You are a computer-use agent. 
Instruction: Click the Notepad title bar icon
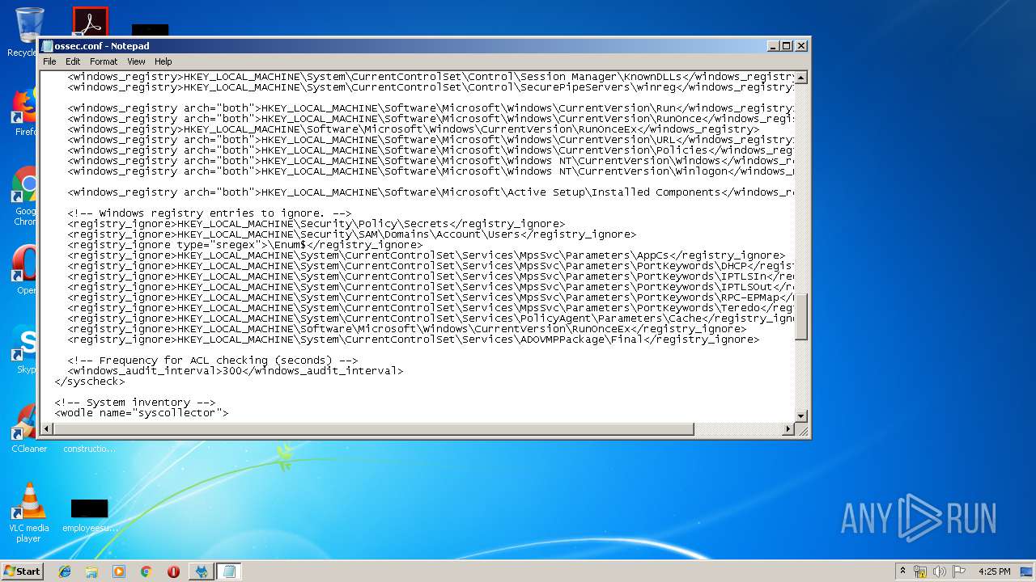(48, 46)
